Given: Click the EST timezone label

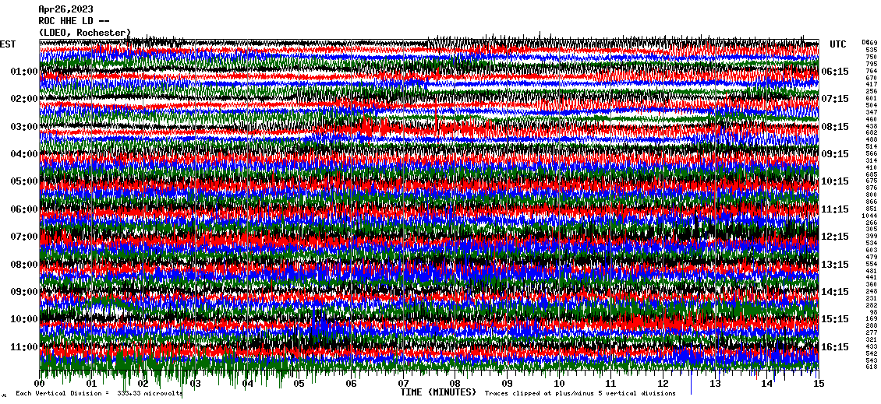Looking at the screenshot, I should [x=8, y=44].
